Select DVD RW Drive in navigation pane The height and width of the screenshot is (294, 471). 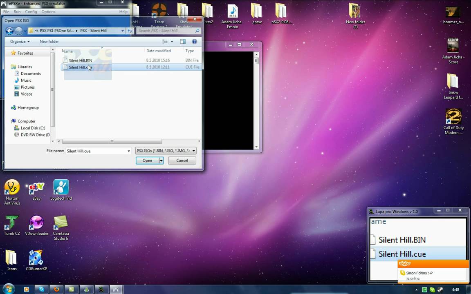[x=35, y=135]
